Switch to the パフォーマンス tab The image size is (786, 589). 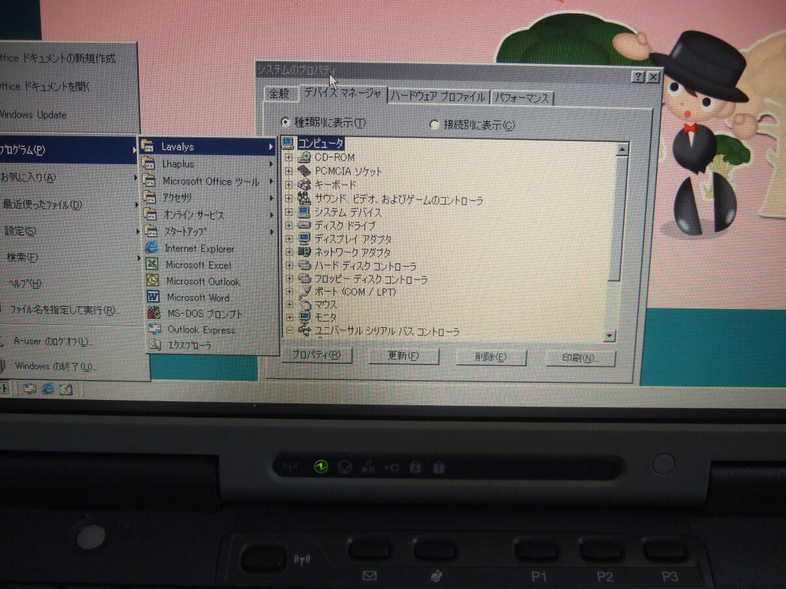point(522,98)
